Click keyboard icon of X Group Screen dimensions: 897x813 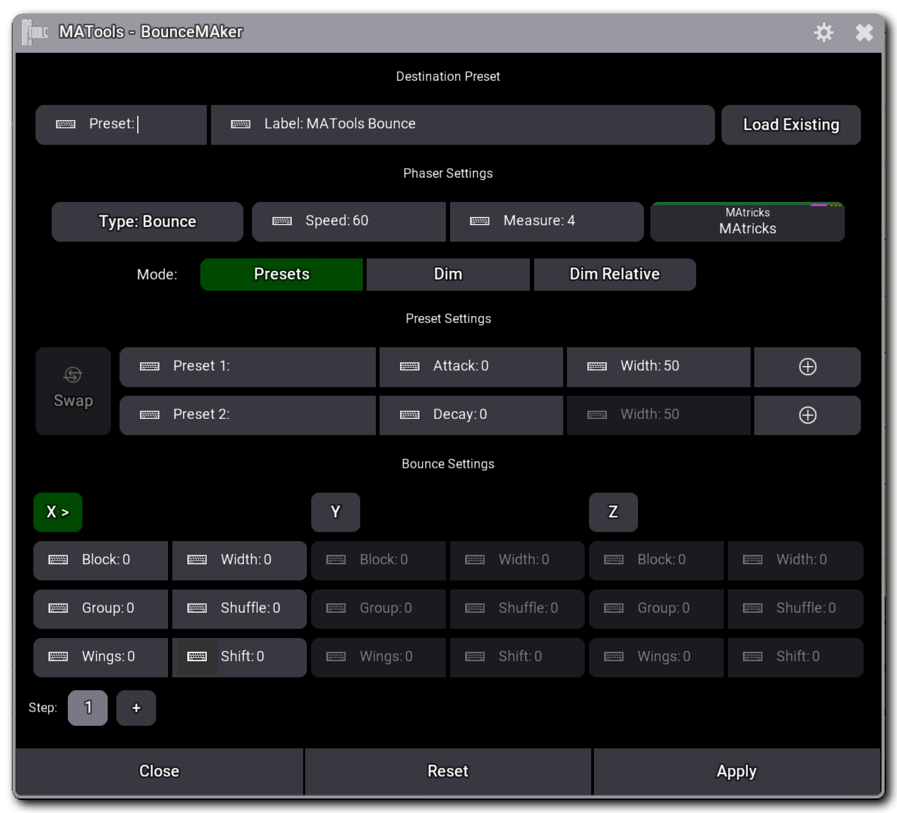pyautogui.click(x=58, y=608)
